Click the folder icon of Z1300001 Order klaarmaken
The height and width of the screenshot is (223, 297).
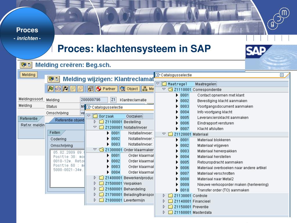pos(101,150)
